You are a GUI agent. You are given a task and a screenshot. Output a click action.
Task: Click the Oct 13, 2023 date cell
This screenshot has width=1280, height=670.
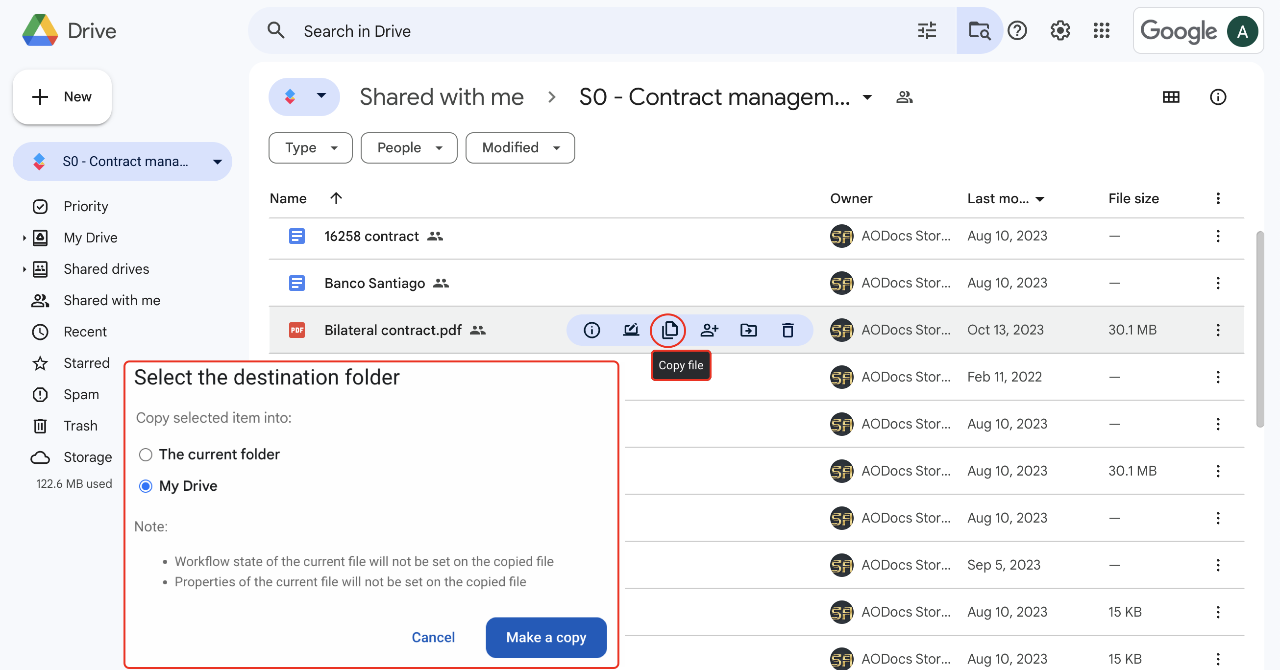click(x=1005, y=330)
